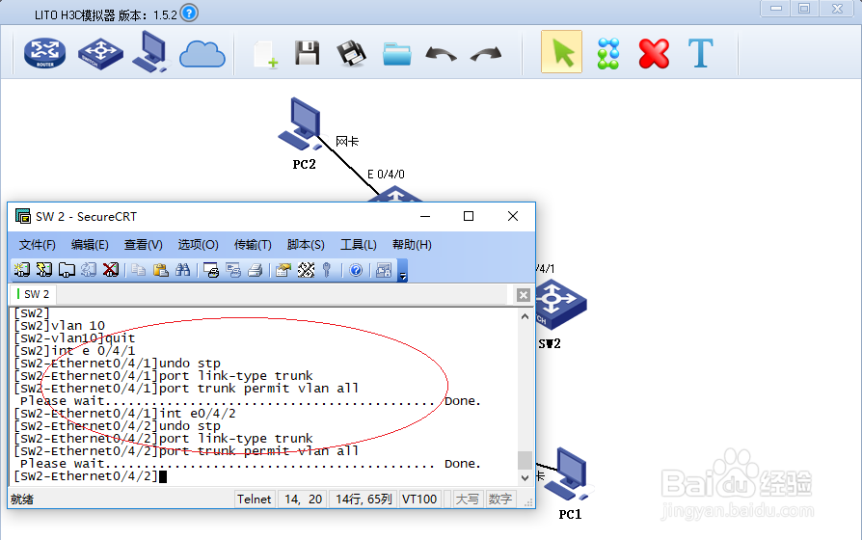Expand SecureCRT toolbar options arrow

click(x=403, y=271)
